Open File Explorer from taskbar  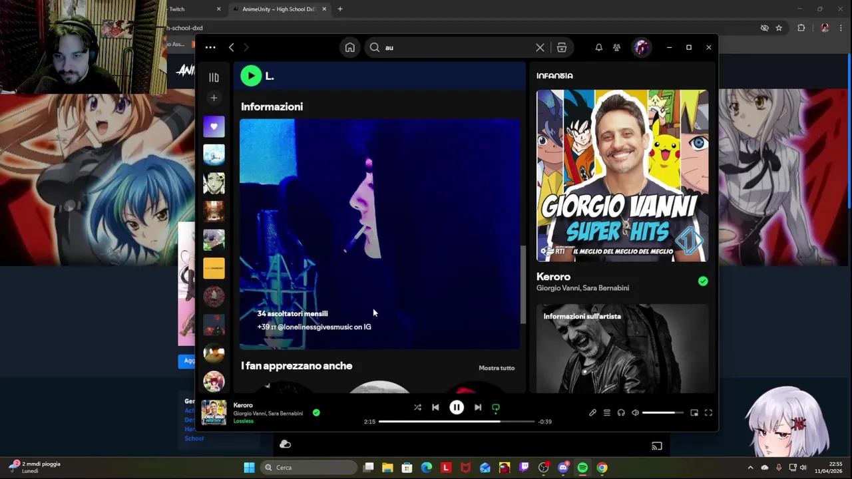tap(387, 468)
